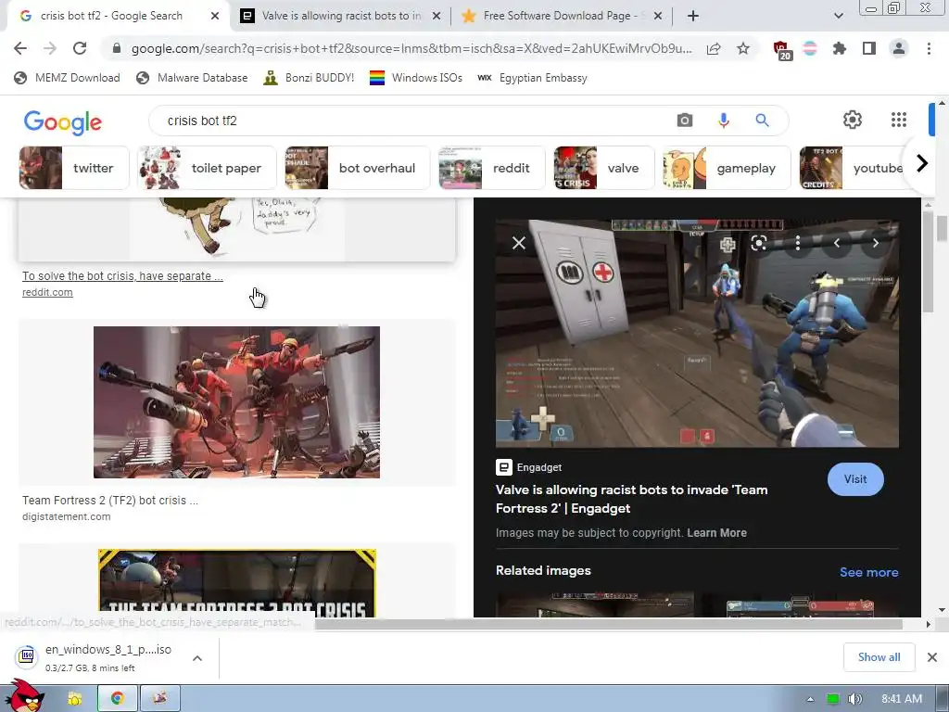Click the horizontal scrollbar at page bottom
Image resolution: width=949 pixels, height=712 pixels.
(x=608, y=624)
